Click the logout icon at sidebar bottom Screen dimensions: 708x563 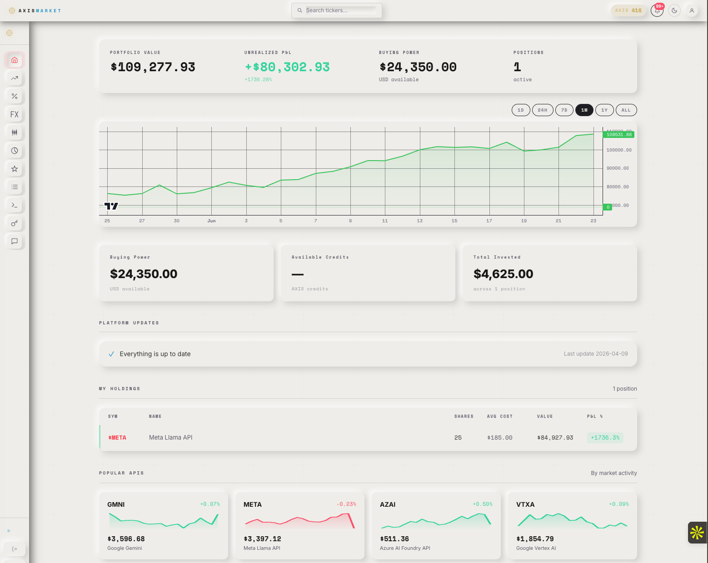[15, 549]
